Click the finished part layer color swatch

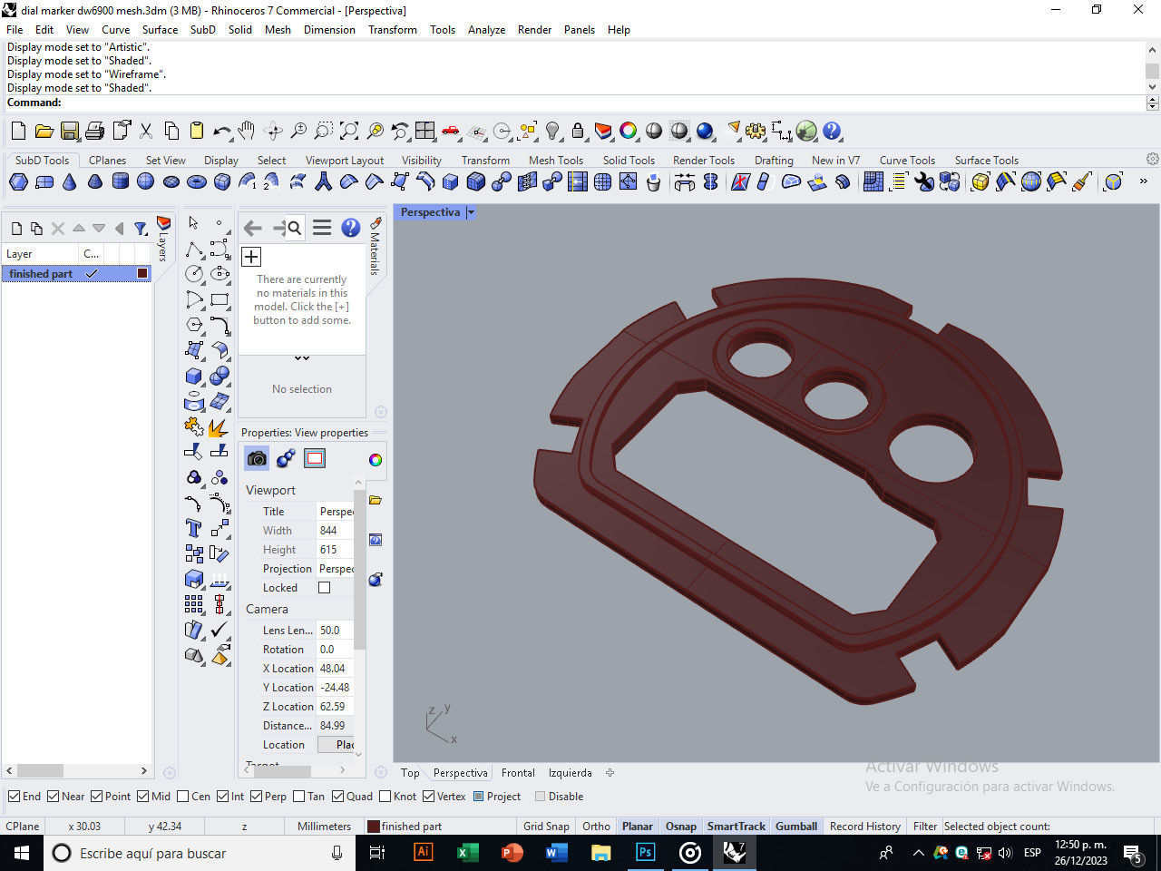point(142,273)
